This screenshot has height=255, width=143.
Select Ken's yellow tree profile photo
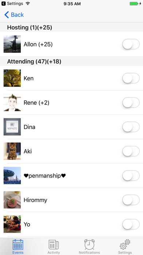pos(12,78)
